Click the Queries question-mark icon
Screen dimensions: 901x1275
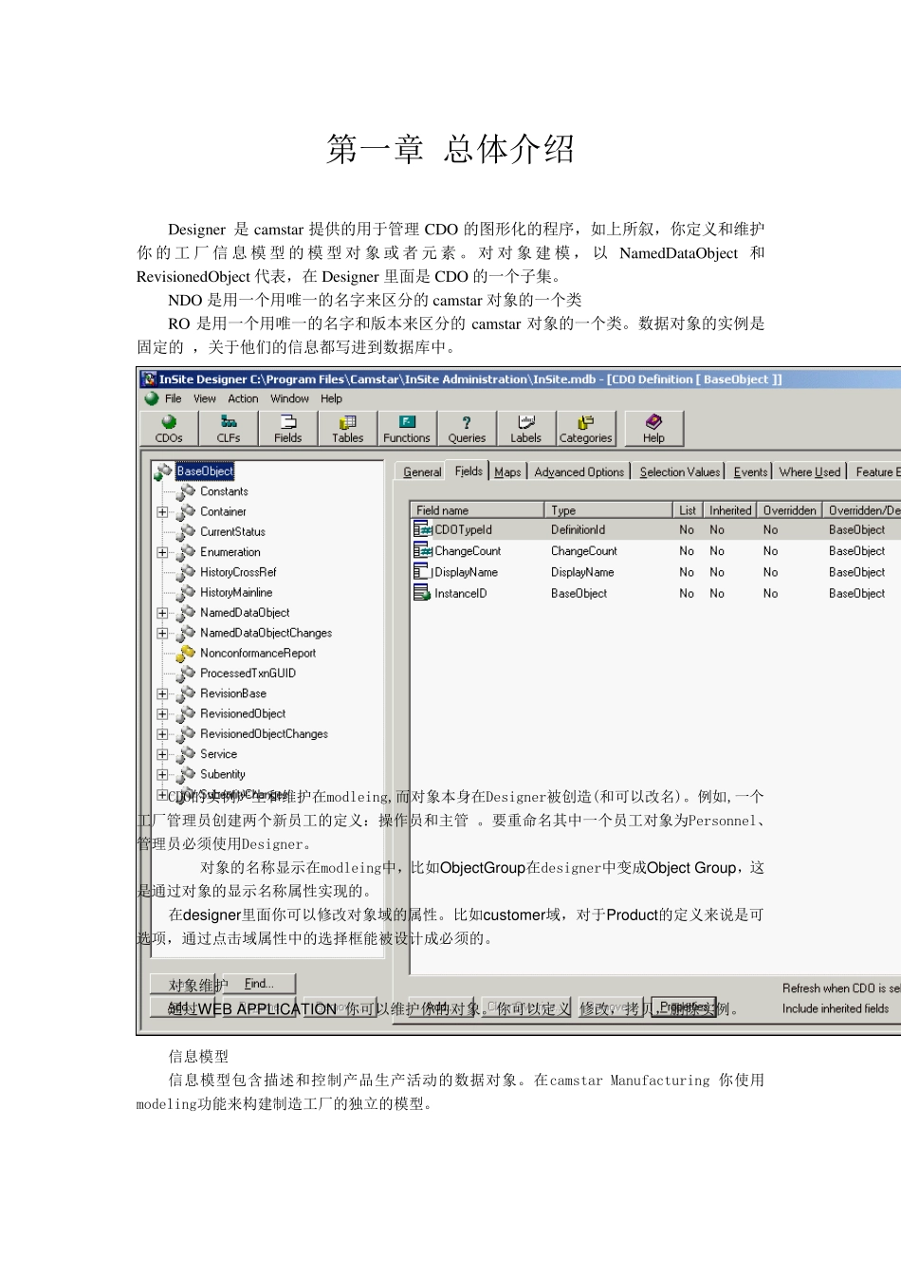point(467,422)
